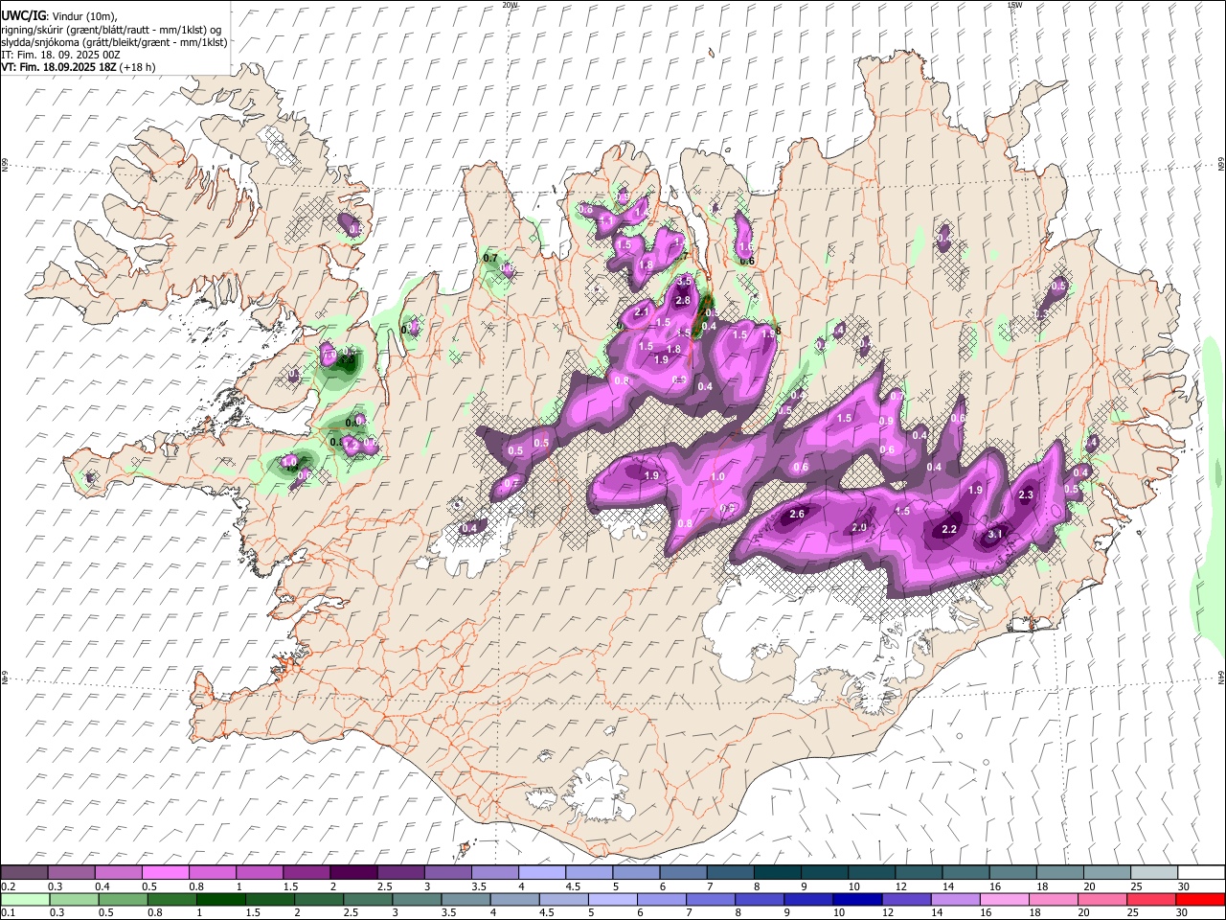The width and height of the screenshot is (1226, 920).
Task: Click the violet 14 swatch in lower legend row
Action: pyautogui.click(x=956, y=899)
